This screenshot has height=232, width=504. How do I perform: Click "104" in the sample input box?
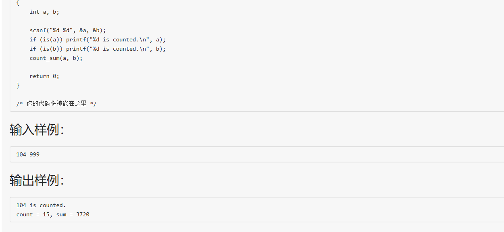point(21,154)
